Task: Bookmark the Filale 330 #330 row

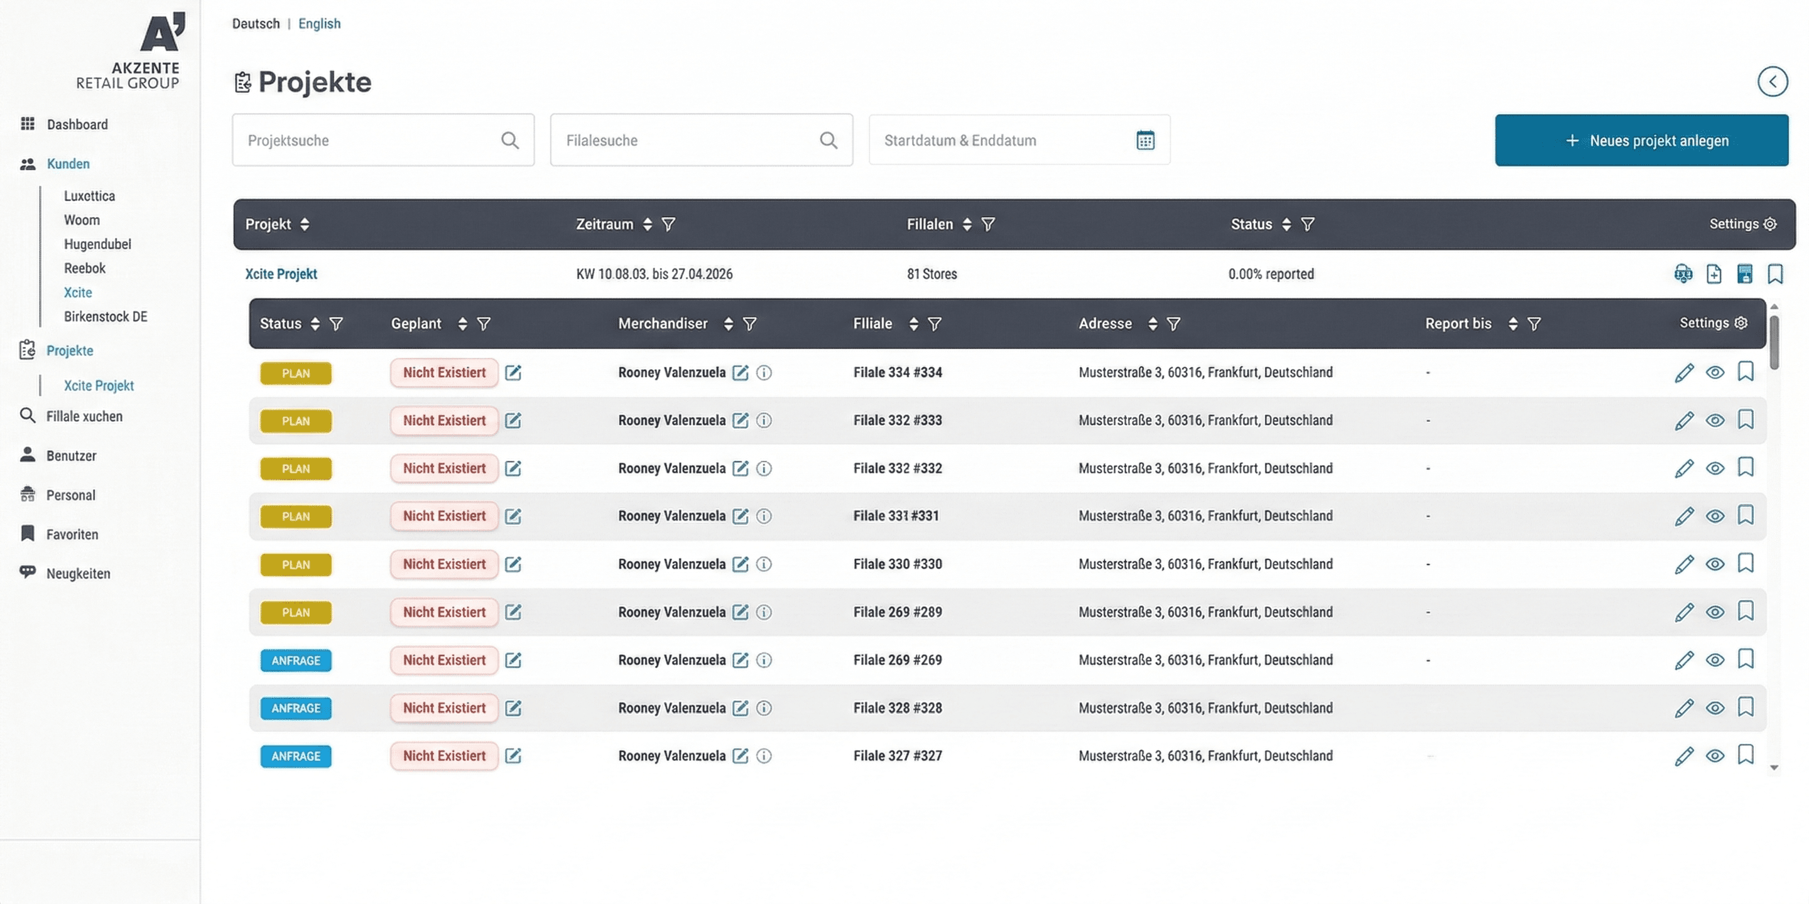Action: [1746, 564]
